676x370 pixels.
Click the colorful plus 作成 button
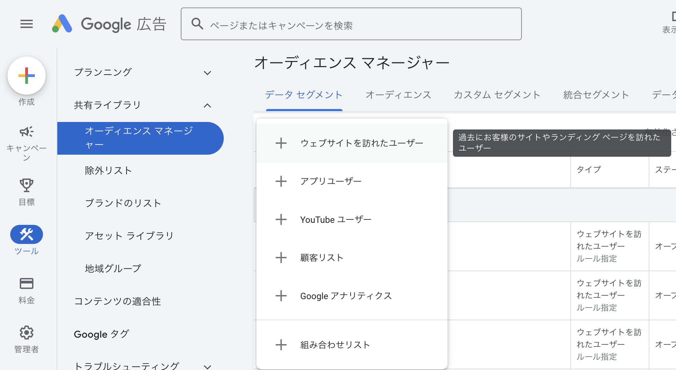(x=27, y=76)
